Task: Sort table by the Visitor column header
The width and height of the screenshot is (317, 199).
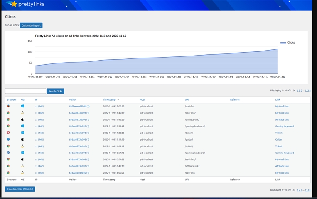Action: pos(73,99)
